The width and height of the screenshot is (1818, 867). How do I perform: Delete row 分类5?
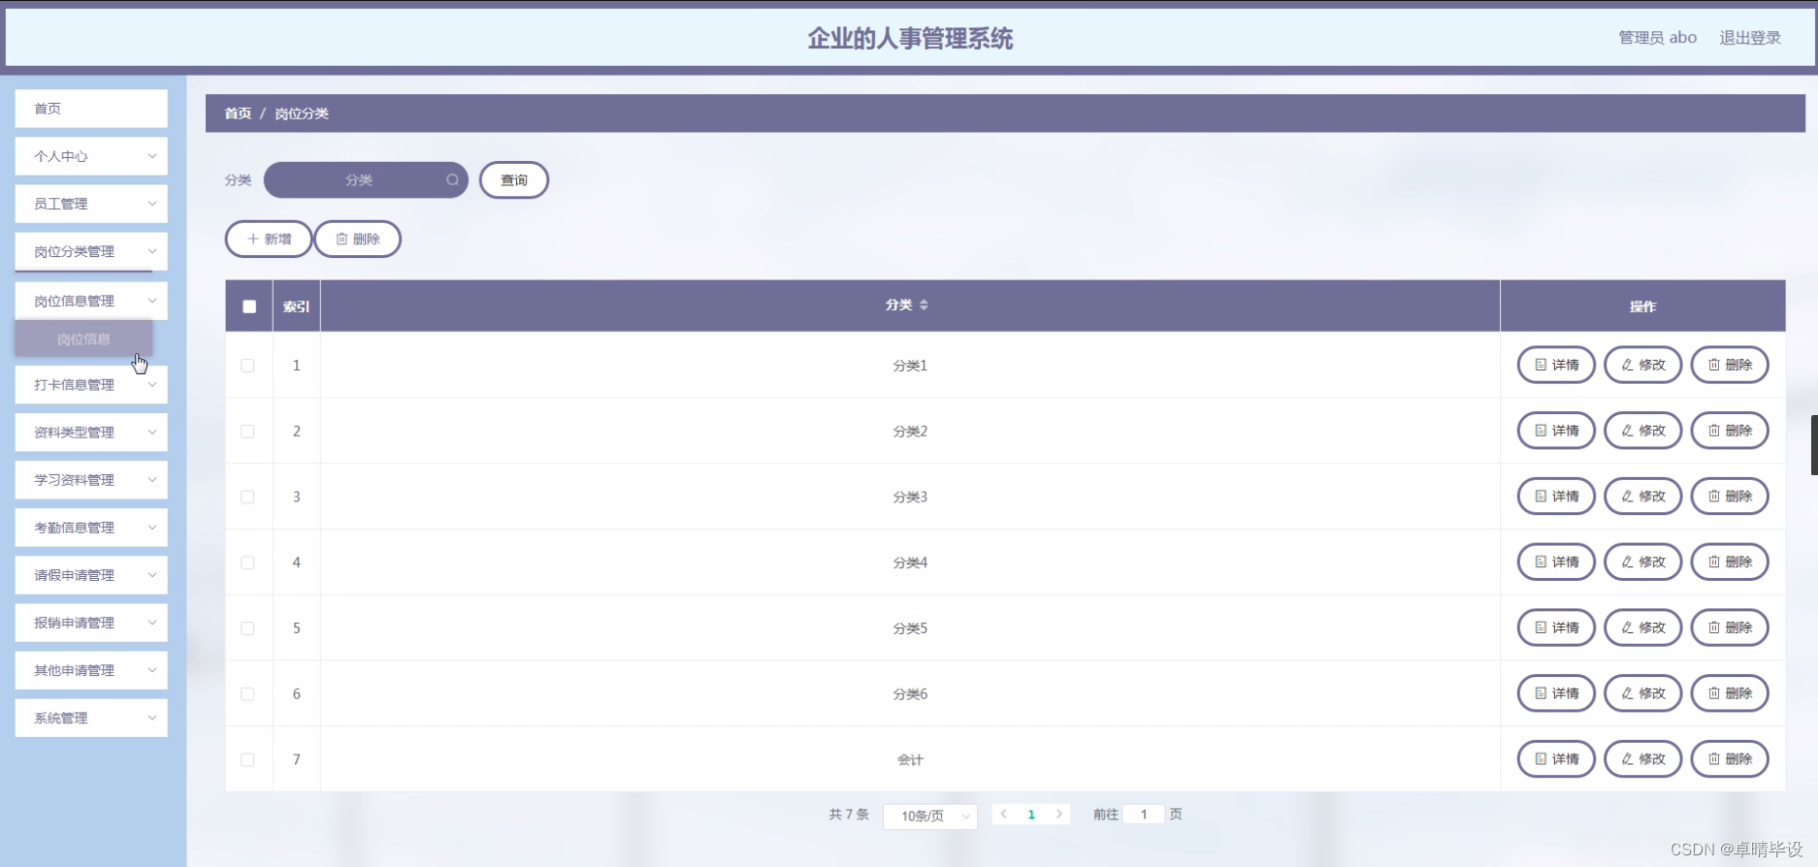(x=1730, y=628)
